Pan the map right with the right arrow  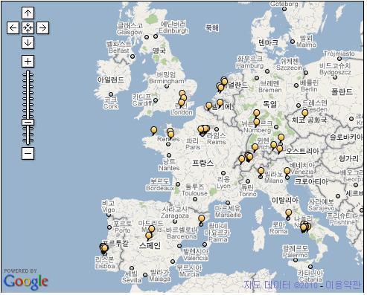[42, 27]
